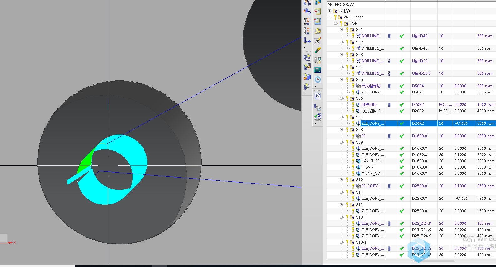
Task: Select the selected ZLE_COPY operation under G07
Action: coord(373,123)
